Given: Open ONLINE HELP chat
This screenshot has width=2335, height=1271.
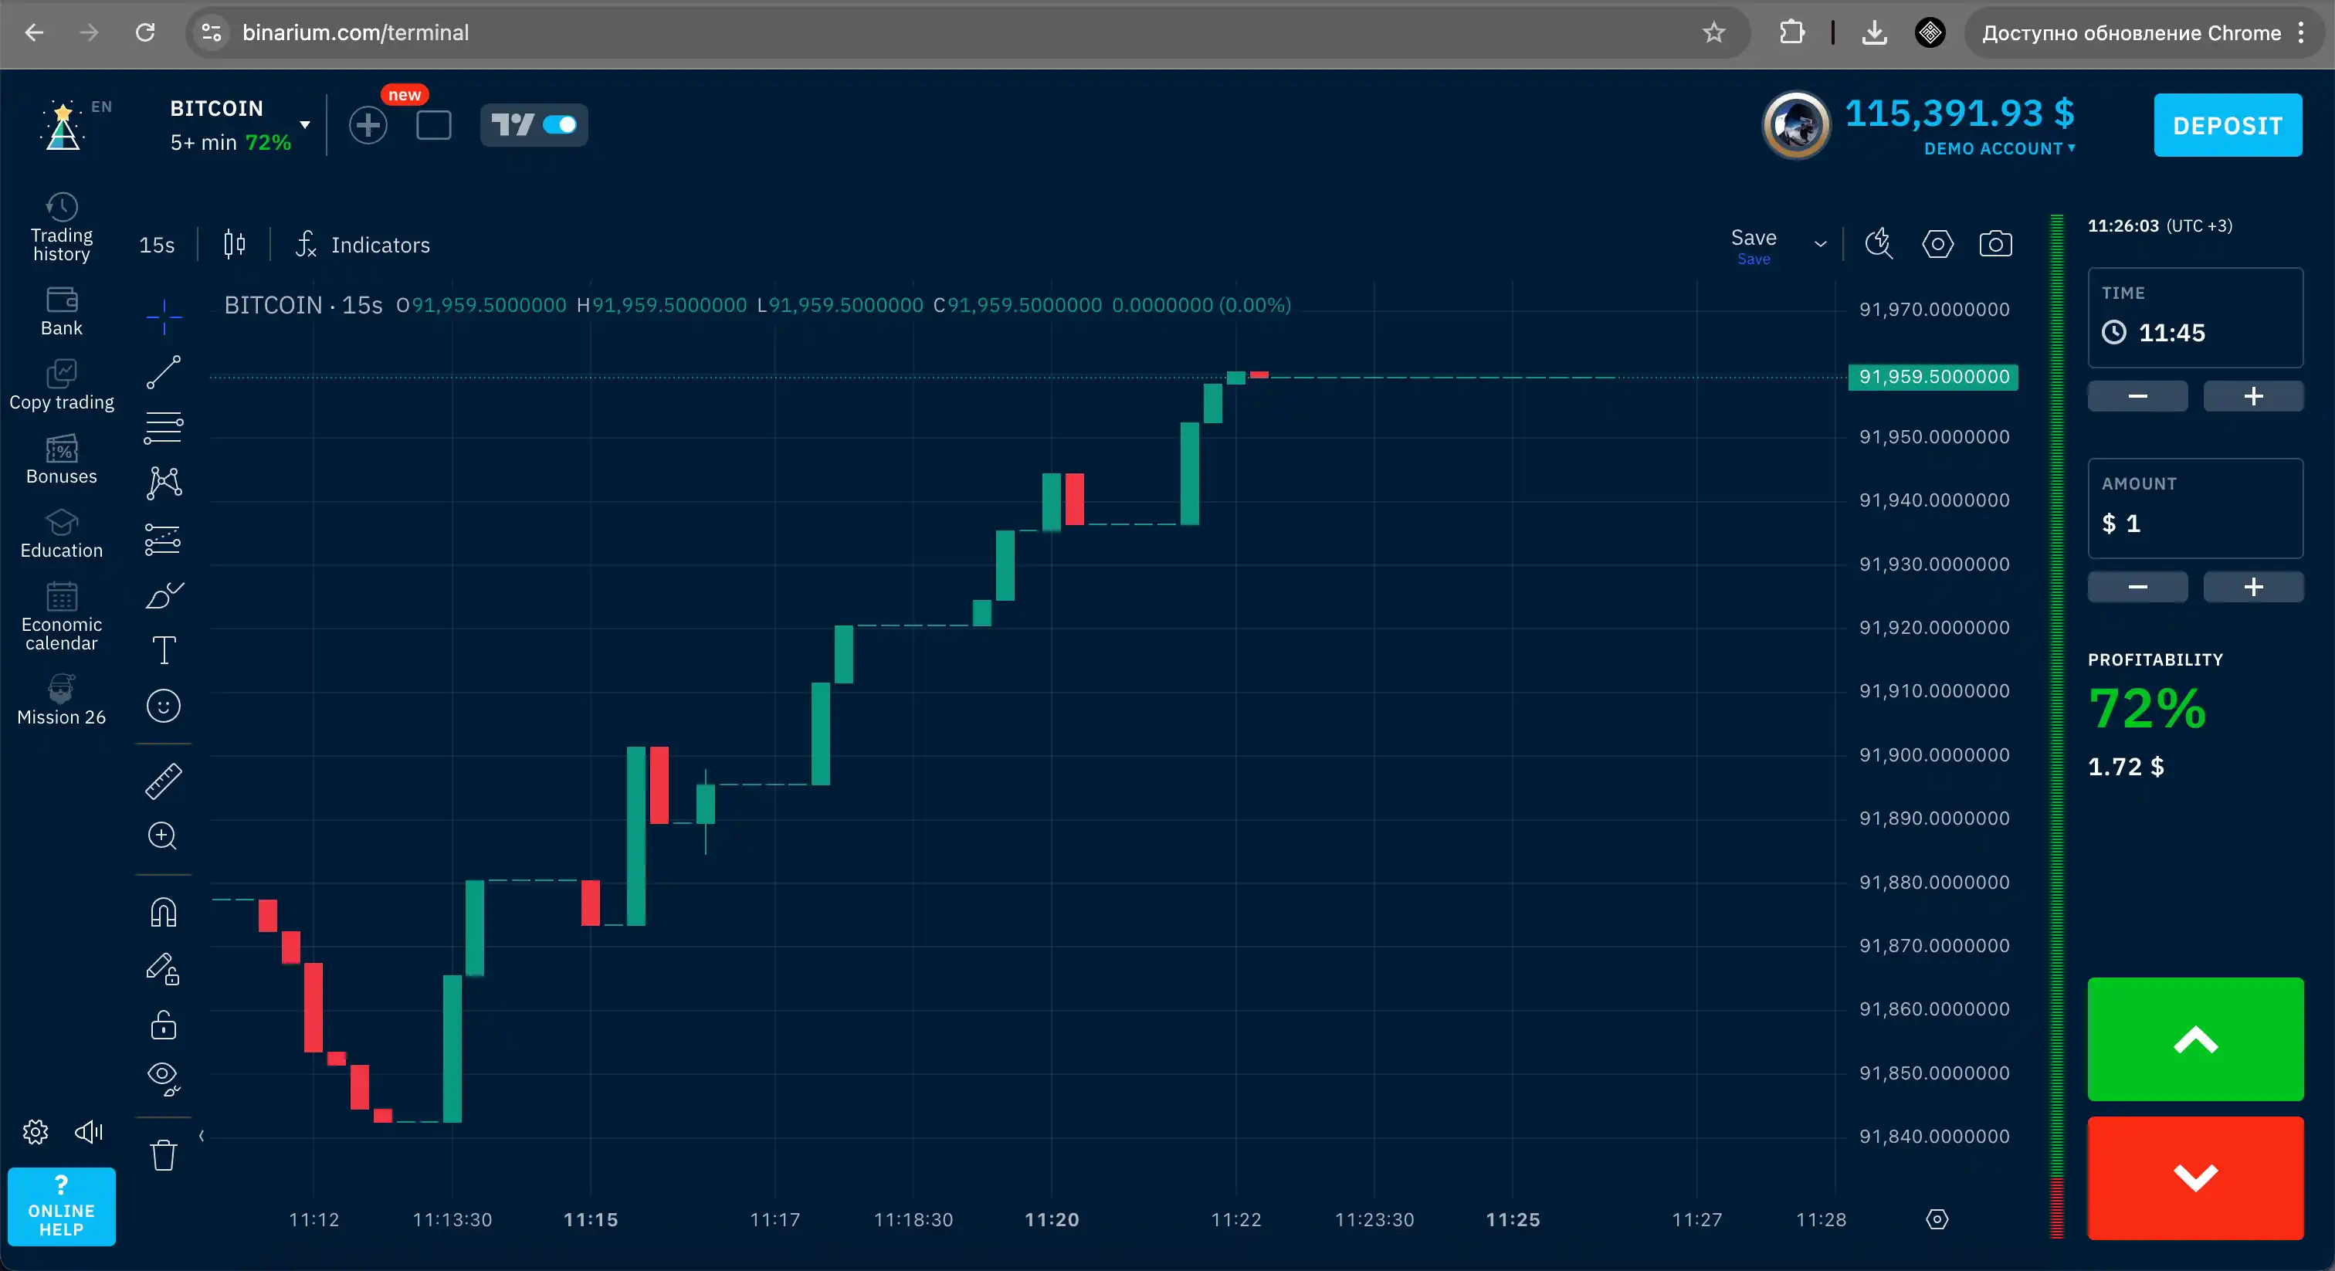Looking at the screenshot, I should 62,1207.
